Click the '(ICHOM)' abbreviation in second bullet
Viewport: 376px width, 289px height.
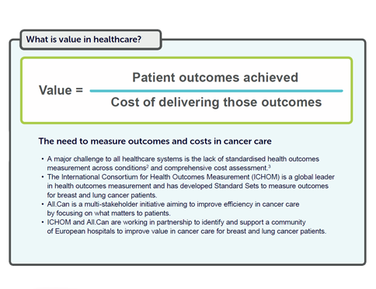pyautogui.click(x=266, y=177)
